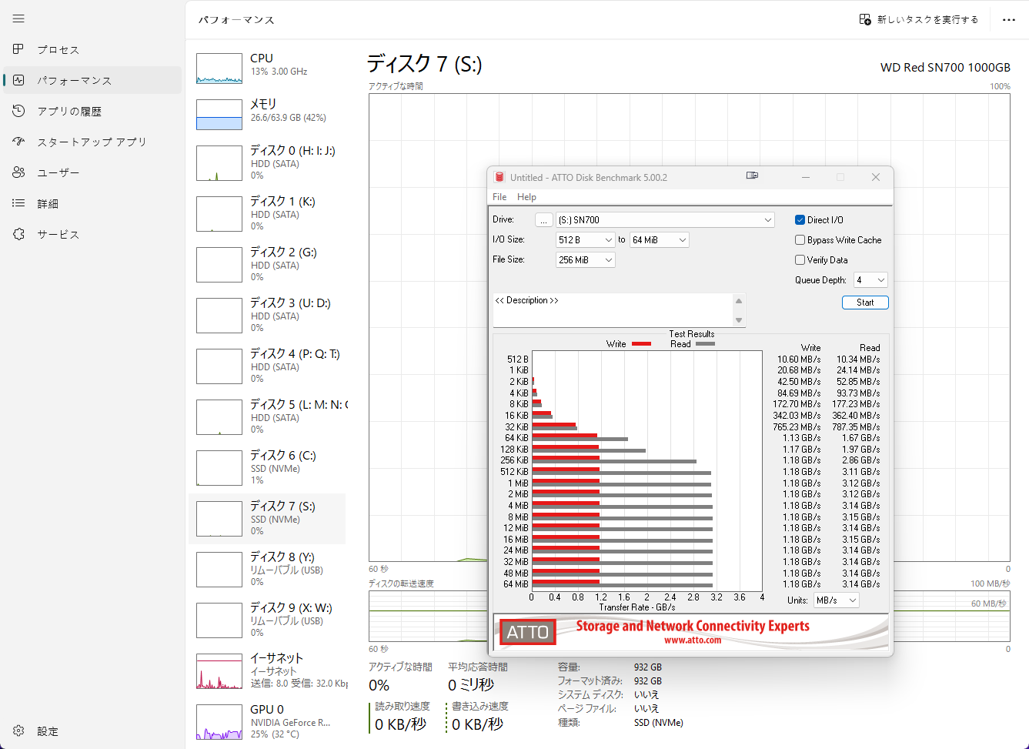Screen dimensions: 1029x749
Task: Click the run new task icon
Action: pos(865,19)
